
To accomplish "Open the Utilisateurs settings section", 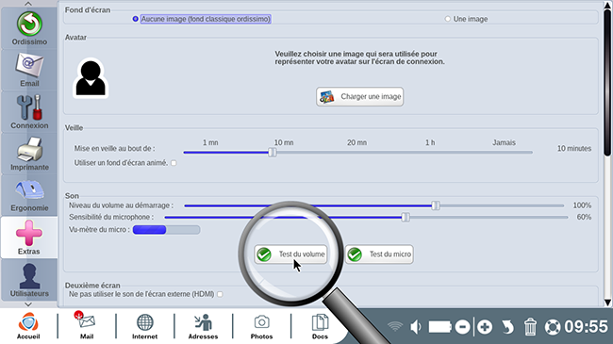I will click(29, 280).
